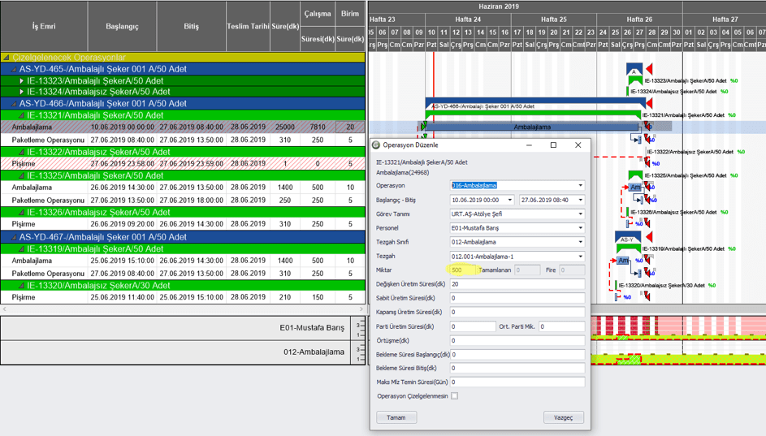Click the Vazgeç button

pyautogui.click(x=563, y=417)
